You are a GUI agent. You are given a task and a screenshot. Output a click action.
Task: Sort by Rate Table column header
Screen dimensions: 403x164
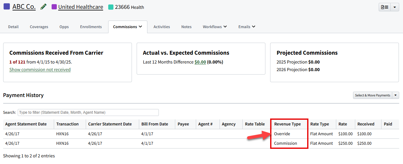(257, 124)
